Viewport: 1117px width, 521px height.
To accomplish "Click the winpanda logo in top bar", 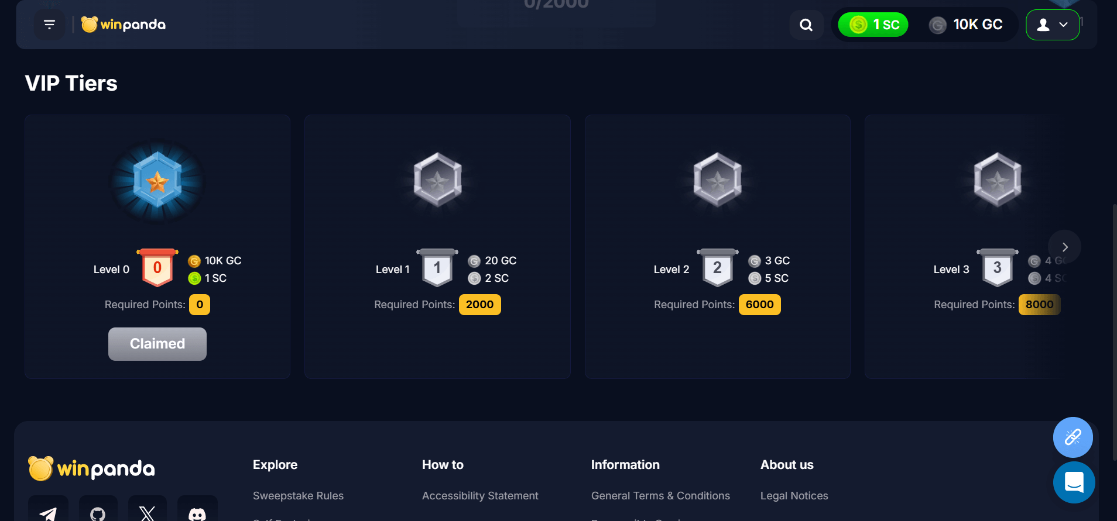I will point(124,25).
